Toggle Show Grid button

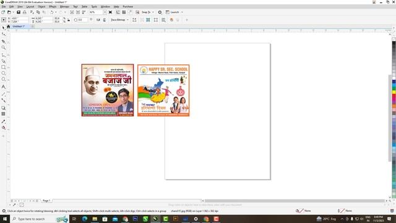point(124,12)
